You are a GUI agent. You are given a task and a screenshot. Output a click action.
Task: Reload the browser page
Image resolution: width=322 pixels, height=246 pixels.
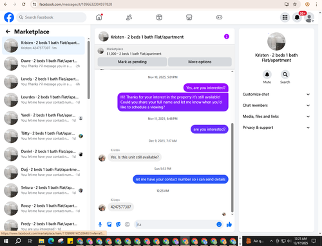24,4
